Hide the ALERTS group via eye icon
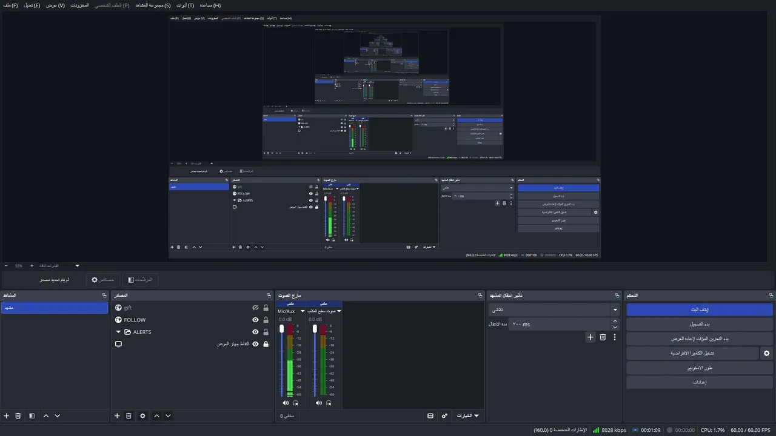Screen dimensions: 776x436 [x=255, y=332]
